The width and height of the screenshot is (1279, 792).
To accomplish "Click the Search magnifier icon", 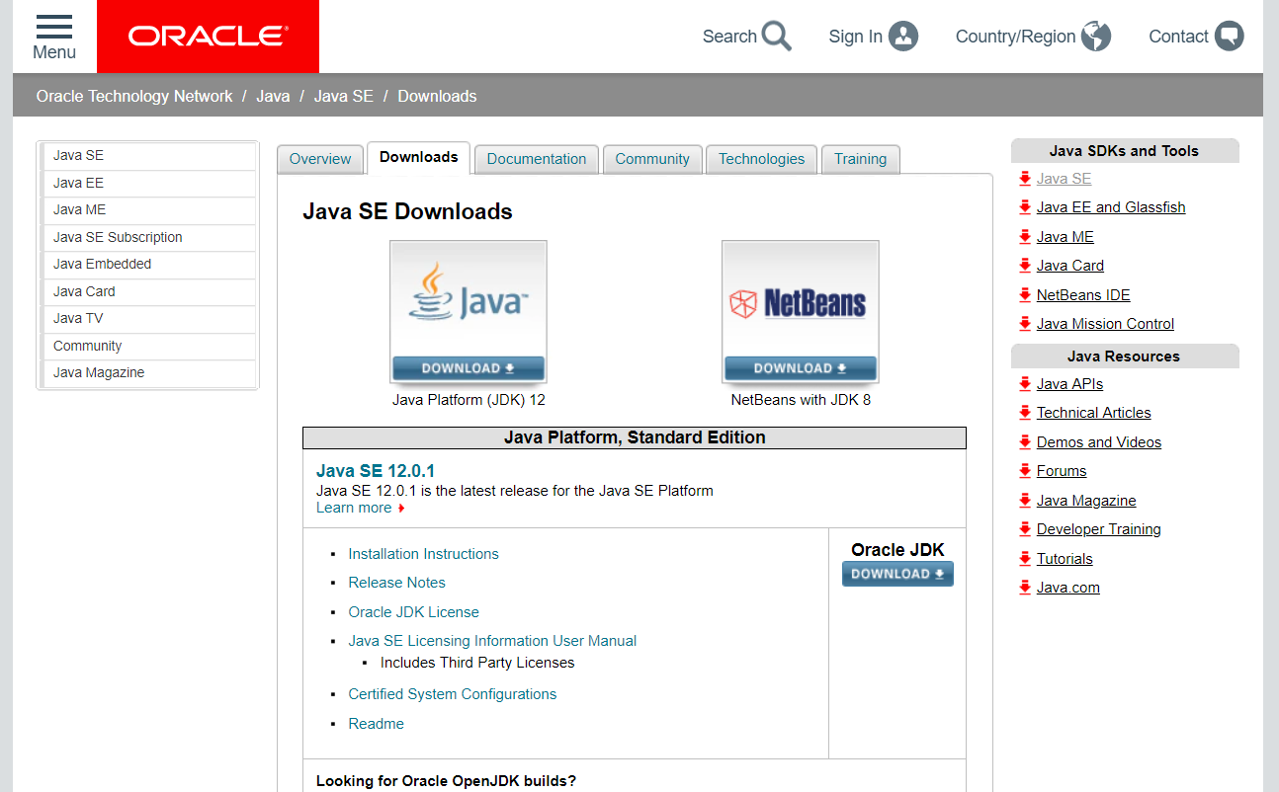I will (x=777, y=37).
